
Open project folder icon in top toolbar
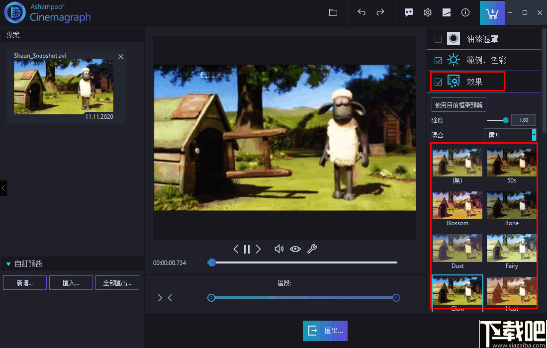coord(333,13)
